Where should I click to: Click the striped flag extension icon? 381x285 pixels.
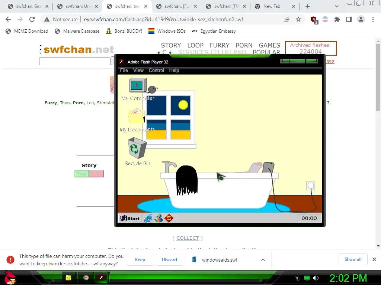point(325,19)
